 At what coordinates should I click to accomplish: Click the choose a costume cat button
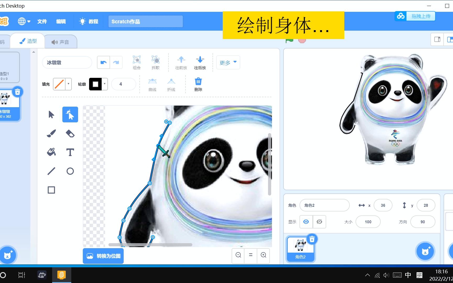(8, 255)
